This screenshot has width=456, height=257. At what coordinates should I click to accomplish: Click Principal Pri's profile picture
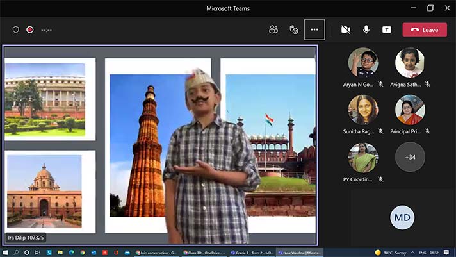[410, 110]
